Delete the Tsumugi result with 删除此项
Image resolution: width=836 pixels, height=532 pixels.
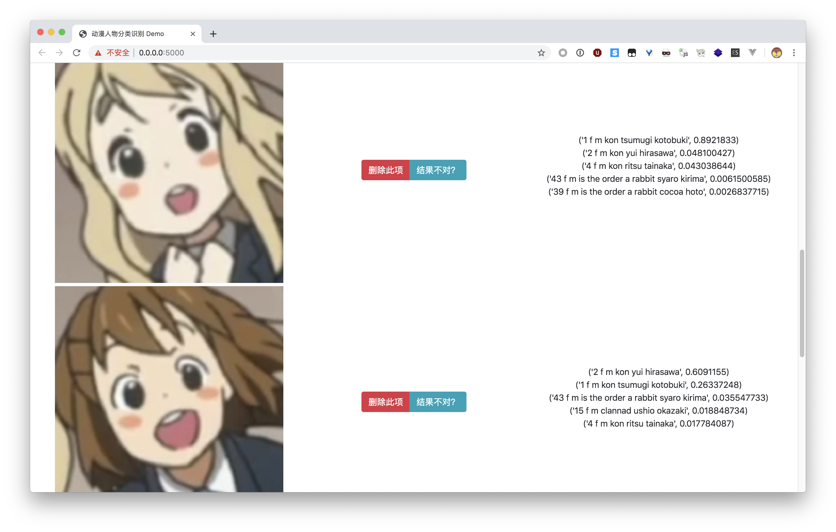point(385,170)
